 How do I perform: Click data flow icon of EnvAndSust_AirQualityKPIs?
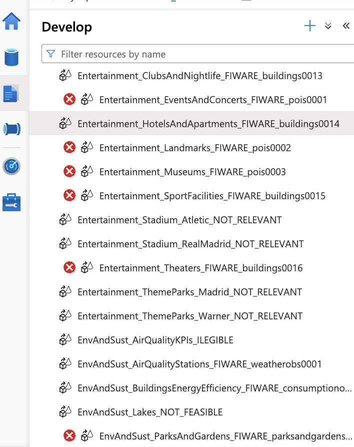pyautogui.click(x=65, y=340)
